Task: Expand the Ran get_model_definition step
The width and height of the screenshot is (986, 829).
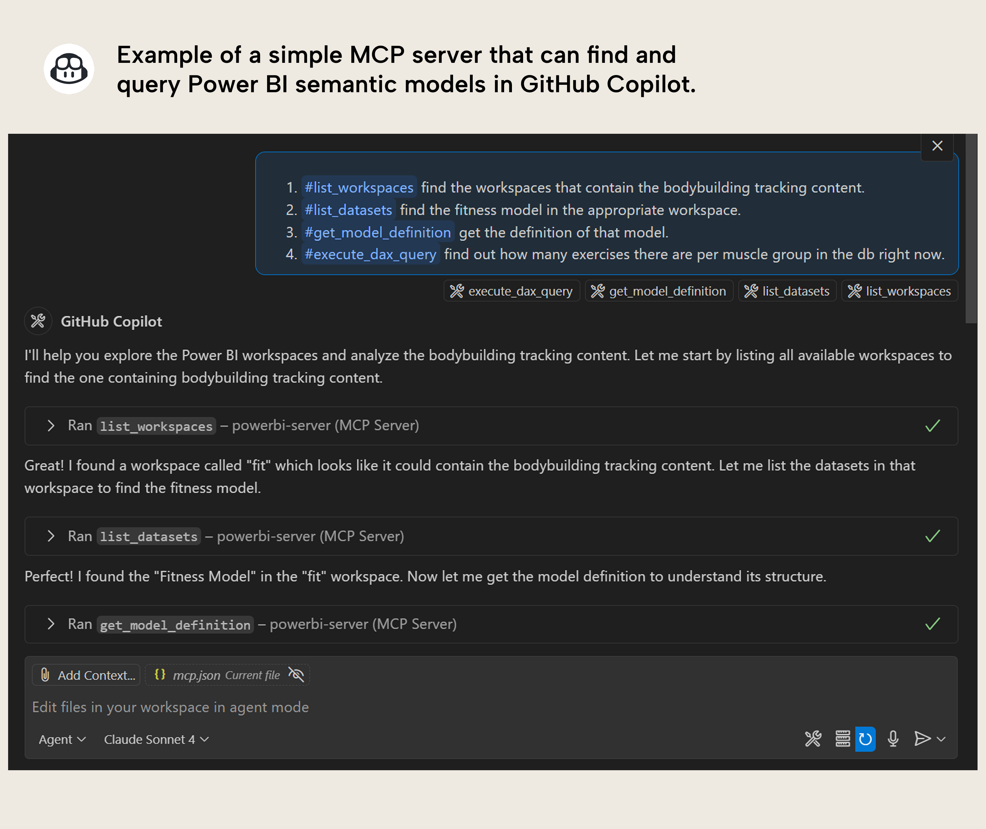Action: (51, 624)
